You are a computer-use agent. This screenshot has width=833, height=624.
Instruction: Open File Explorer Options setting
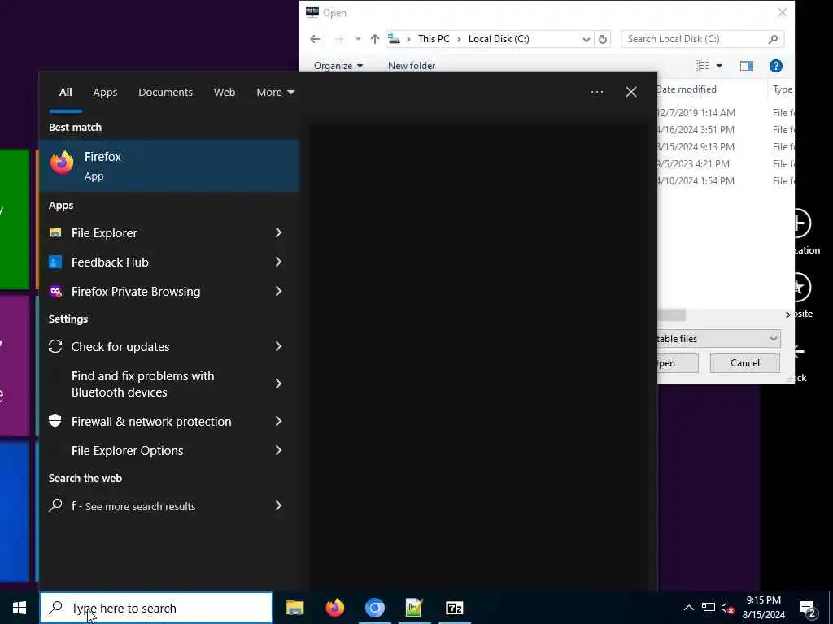tap(169, 450)
